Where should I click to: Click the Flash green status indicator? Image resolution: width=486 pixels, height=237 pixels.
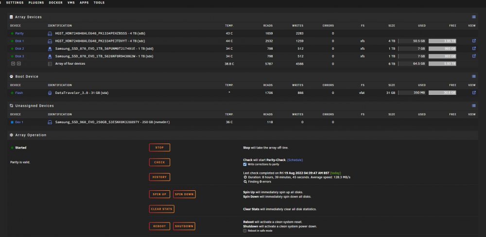pyautogui.click(x=12, y=93)
